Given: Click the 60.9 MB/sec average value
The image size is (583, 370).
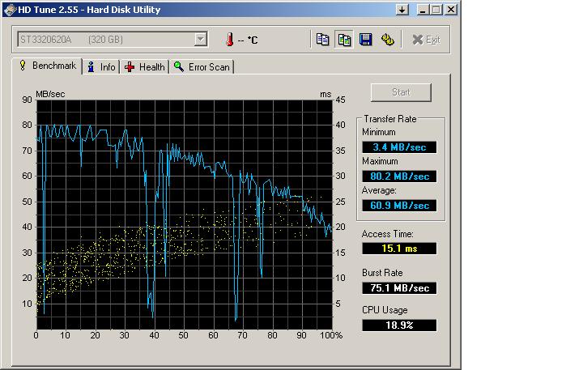Looking at the screenshot, I should (399, 206).
